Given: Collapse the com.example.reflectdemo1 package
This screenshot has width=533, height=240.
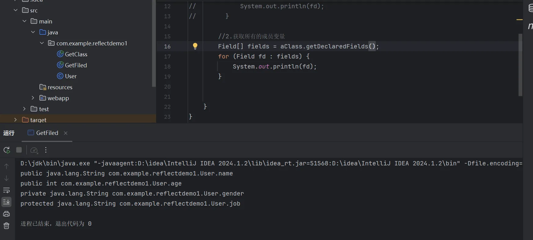Looking at the screenshot, I should coord(42,43).
